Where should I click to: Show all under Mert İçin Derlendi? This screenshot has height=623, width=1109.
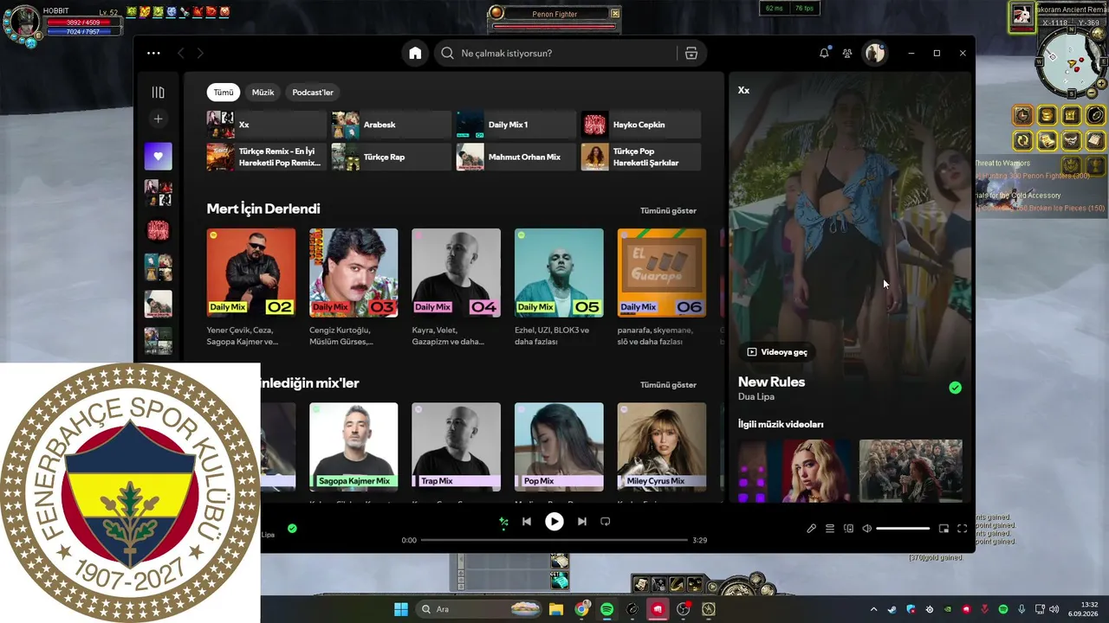click(x=668, y=210)
